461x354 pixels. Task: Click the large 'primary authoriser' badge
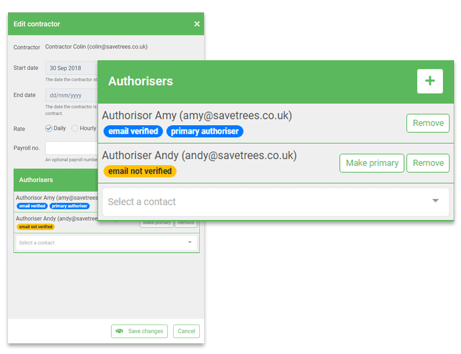tap(205, 131)
